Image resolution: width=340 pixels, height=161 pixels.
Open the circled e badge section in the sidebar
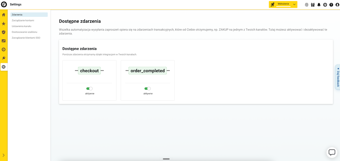tap(3, 49)
